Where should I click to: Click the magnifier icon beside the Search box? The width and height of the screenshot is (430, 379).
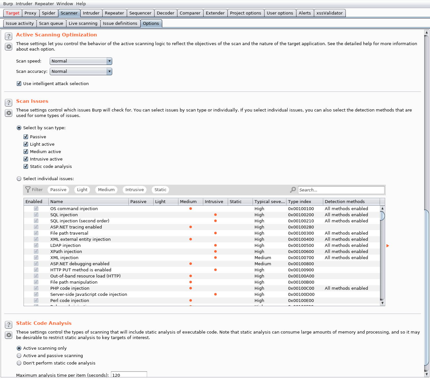[x=293, y=190]
